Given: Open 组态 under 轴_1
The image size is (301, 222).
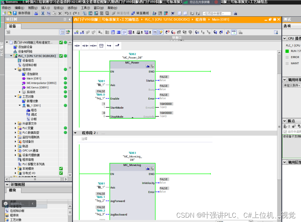Looking at the screenshot, I should [x=34, y=110].
